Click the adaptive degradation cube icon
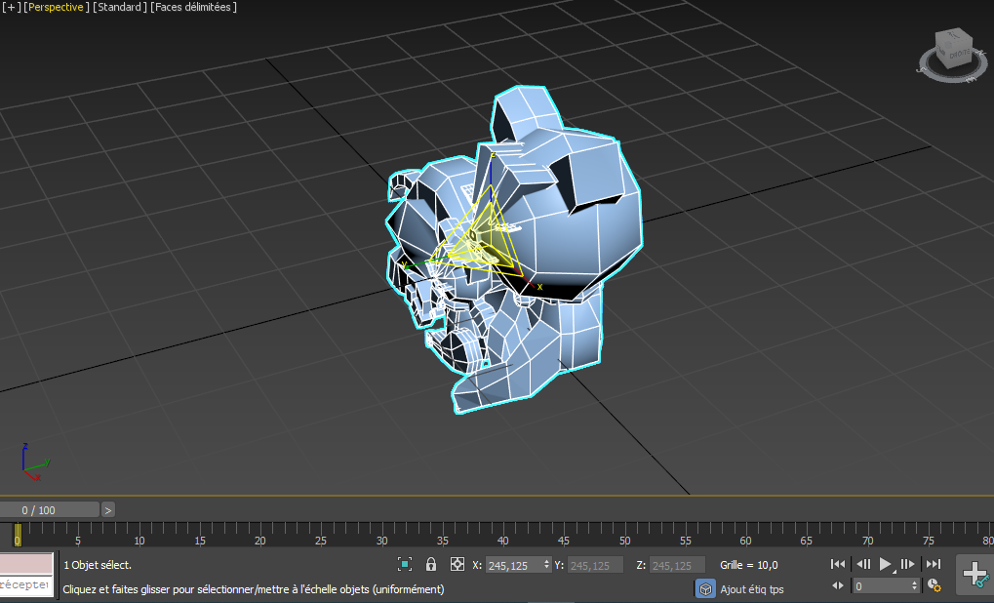This screenshot has width=994, height=603. click(705, 589)
